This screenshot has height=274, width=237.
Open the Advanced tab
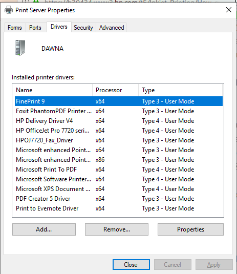click(x=112, y=28)
